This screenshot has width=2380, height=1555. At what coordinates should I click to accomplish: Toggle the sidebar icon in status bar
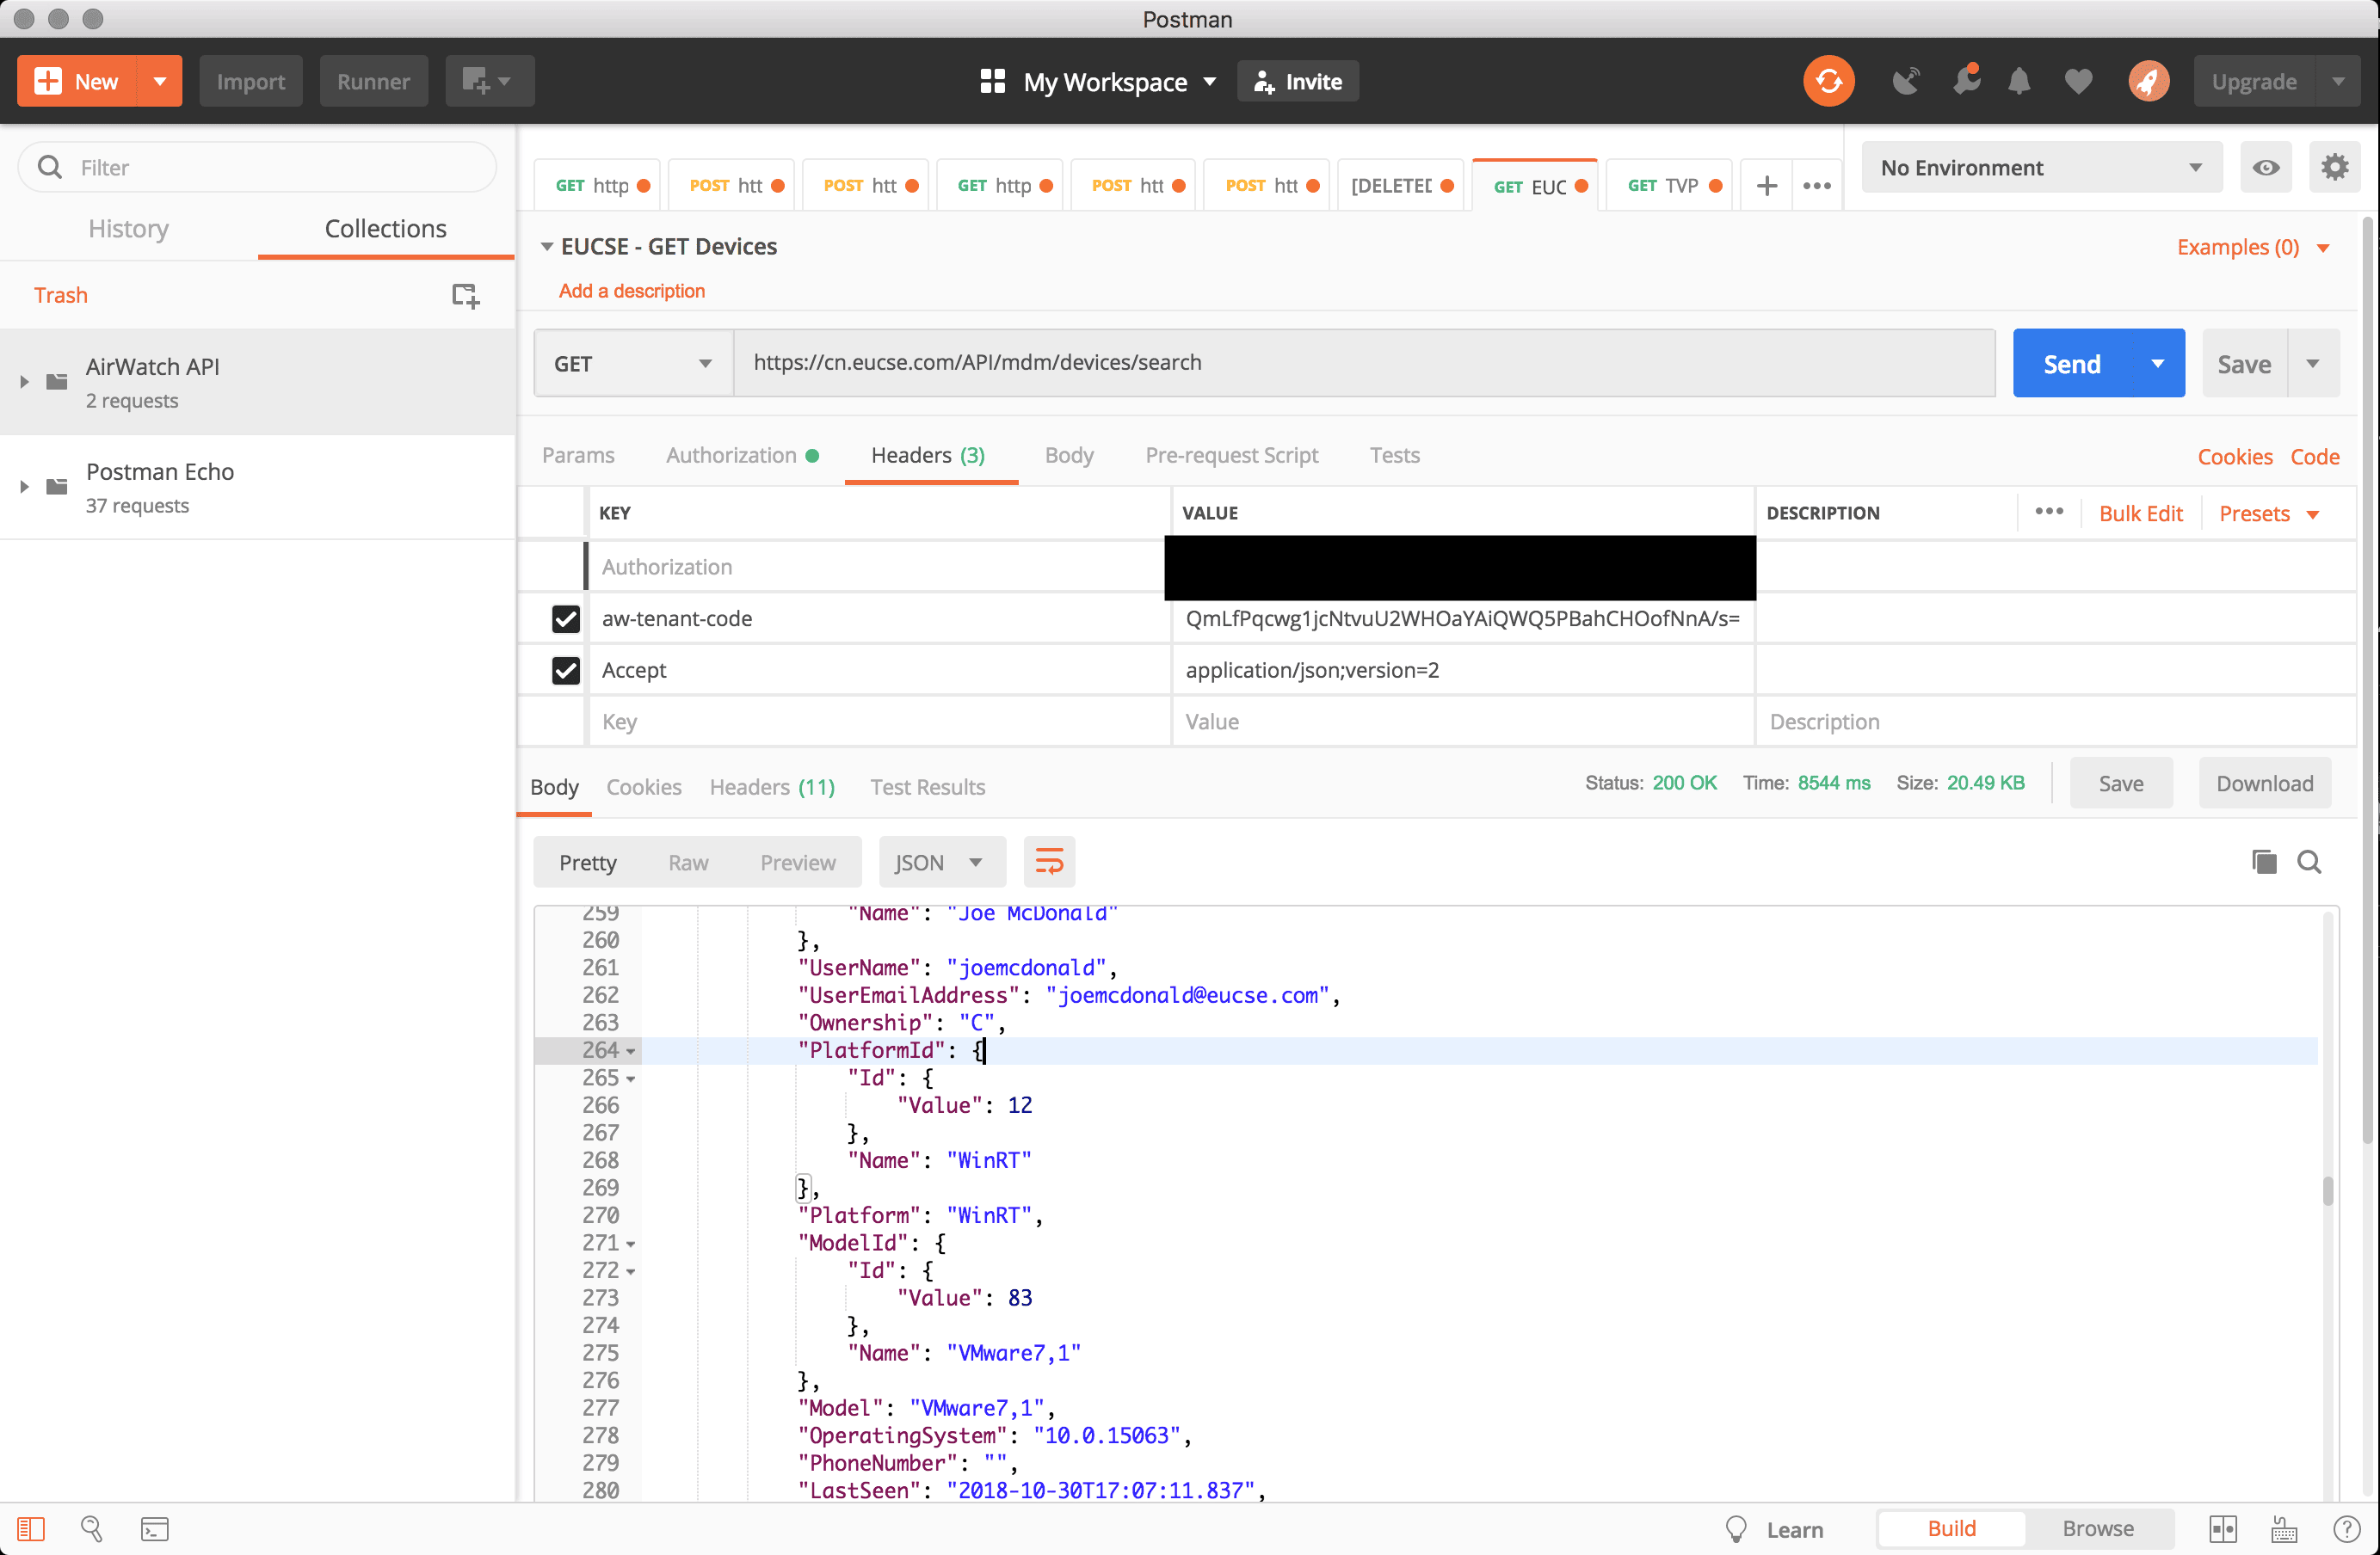(x=31, y=1529)
